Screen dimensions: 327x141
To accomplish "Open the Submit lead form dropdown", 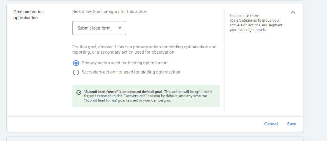I will click(x=99, y=28).
